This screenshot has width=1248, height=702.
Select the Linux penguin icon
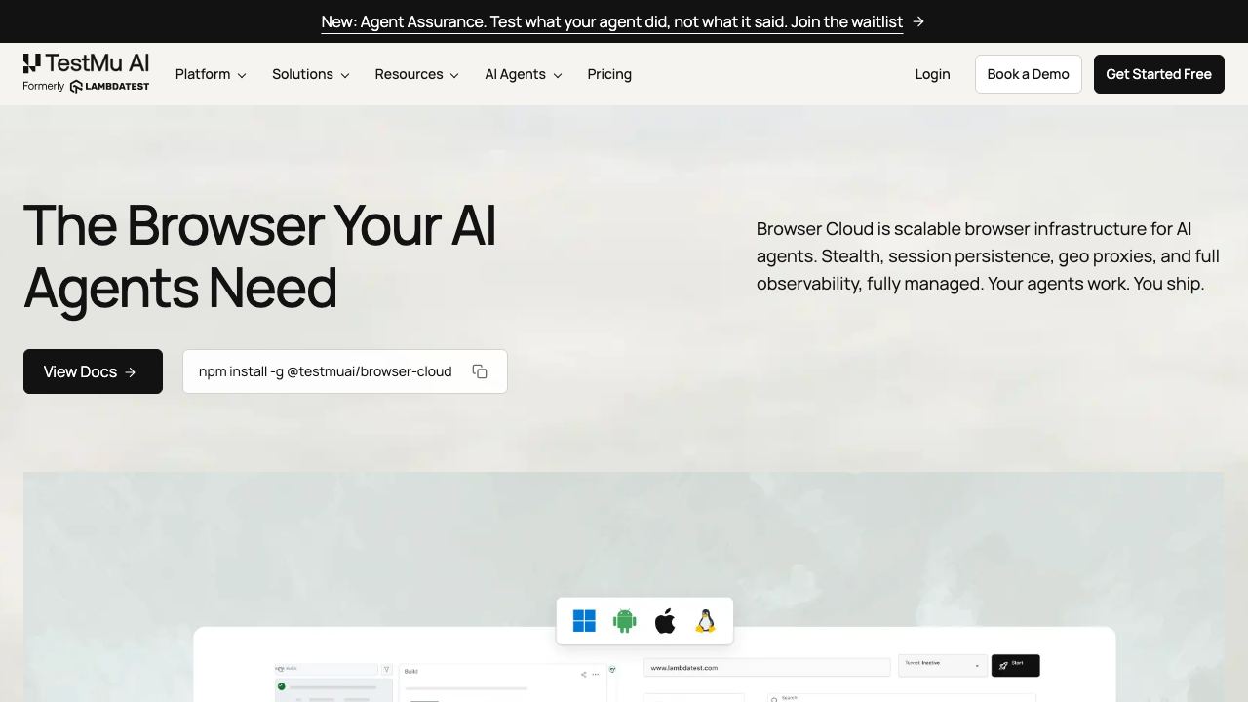[705, 621]
